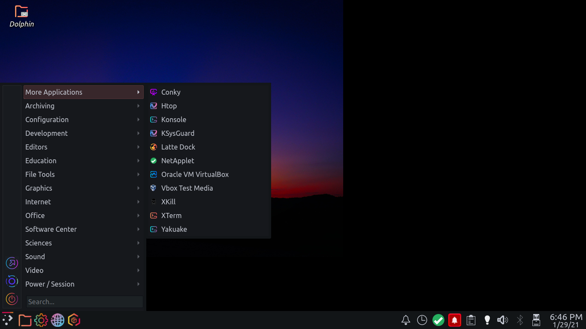The width and height of the screenshot is (586, 329).
Task: Expand the Development category
Action: point(83,133)
